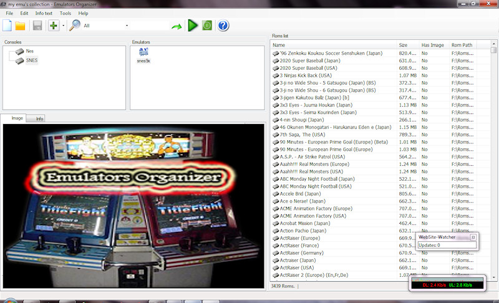Viewport: 499px width, 303px height.
Task: Click the roms list vertical scrollbar thumb
Action: tap(493, 50)
